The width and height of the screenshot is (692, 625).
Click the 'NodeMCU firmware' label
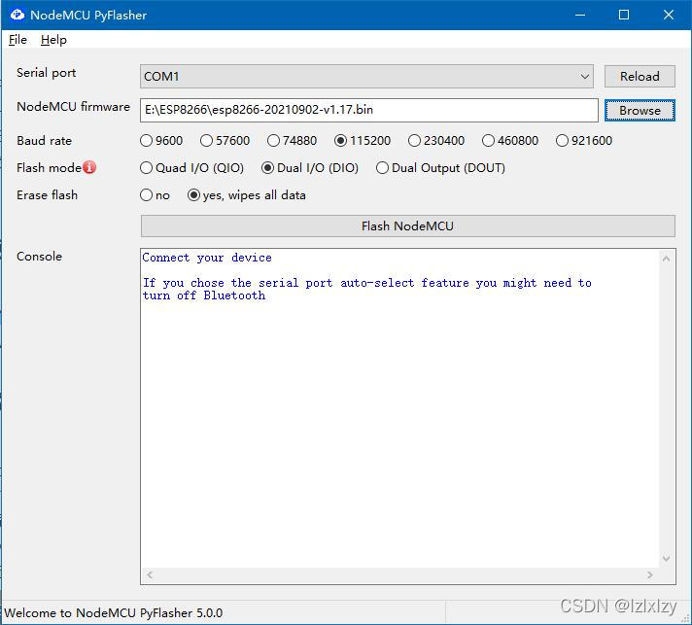pos(73,107)
